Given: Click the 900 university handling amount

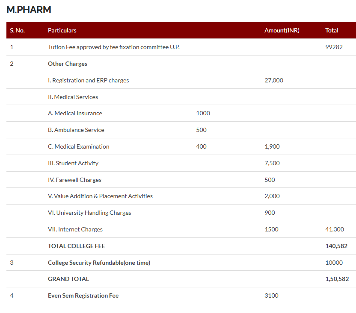Looking at the screenshot, I should coord(270,213).
